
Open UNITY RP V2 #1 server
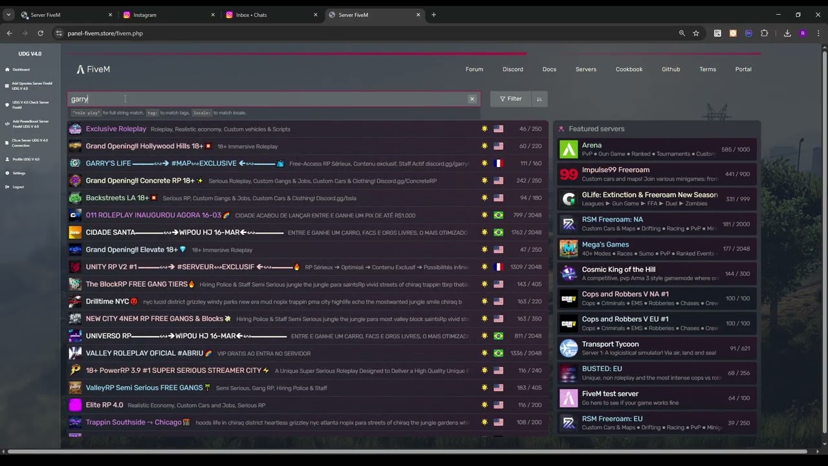(308, 267)
